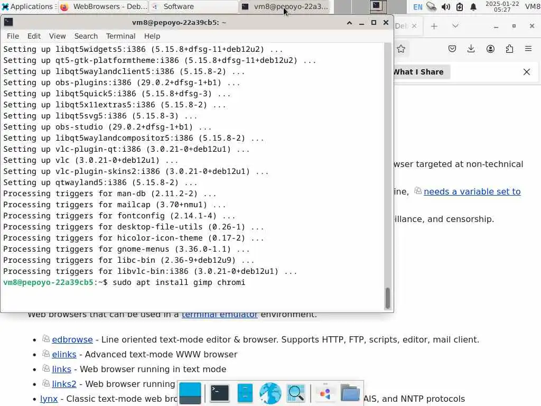This screenshot has height=406, width=541.
Task: Open the elinks link
Action: (64, 355)
